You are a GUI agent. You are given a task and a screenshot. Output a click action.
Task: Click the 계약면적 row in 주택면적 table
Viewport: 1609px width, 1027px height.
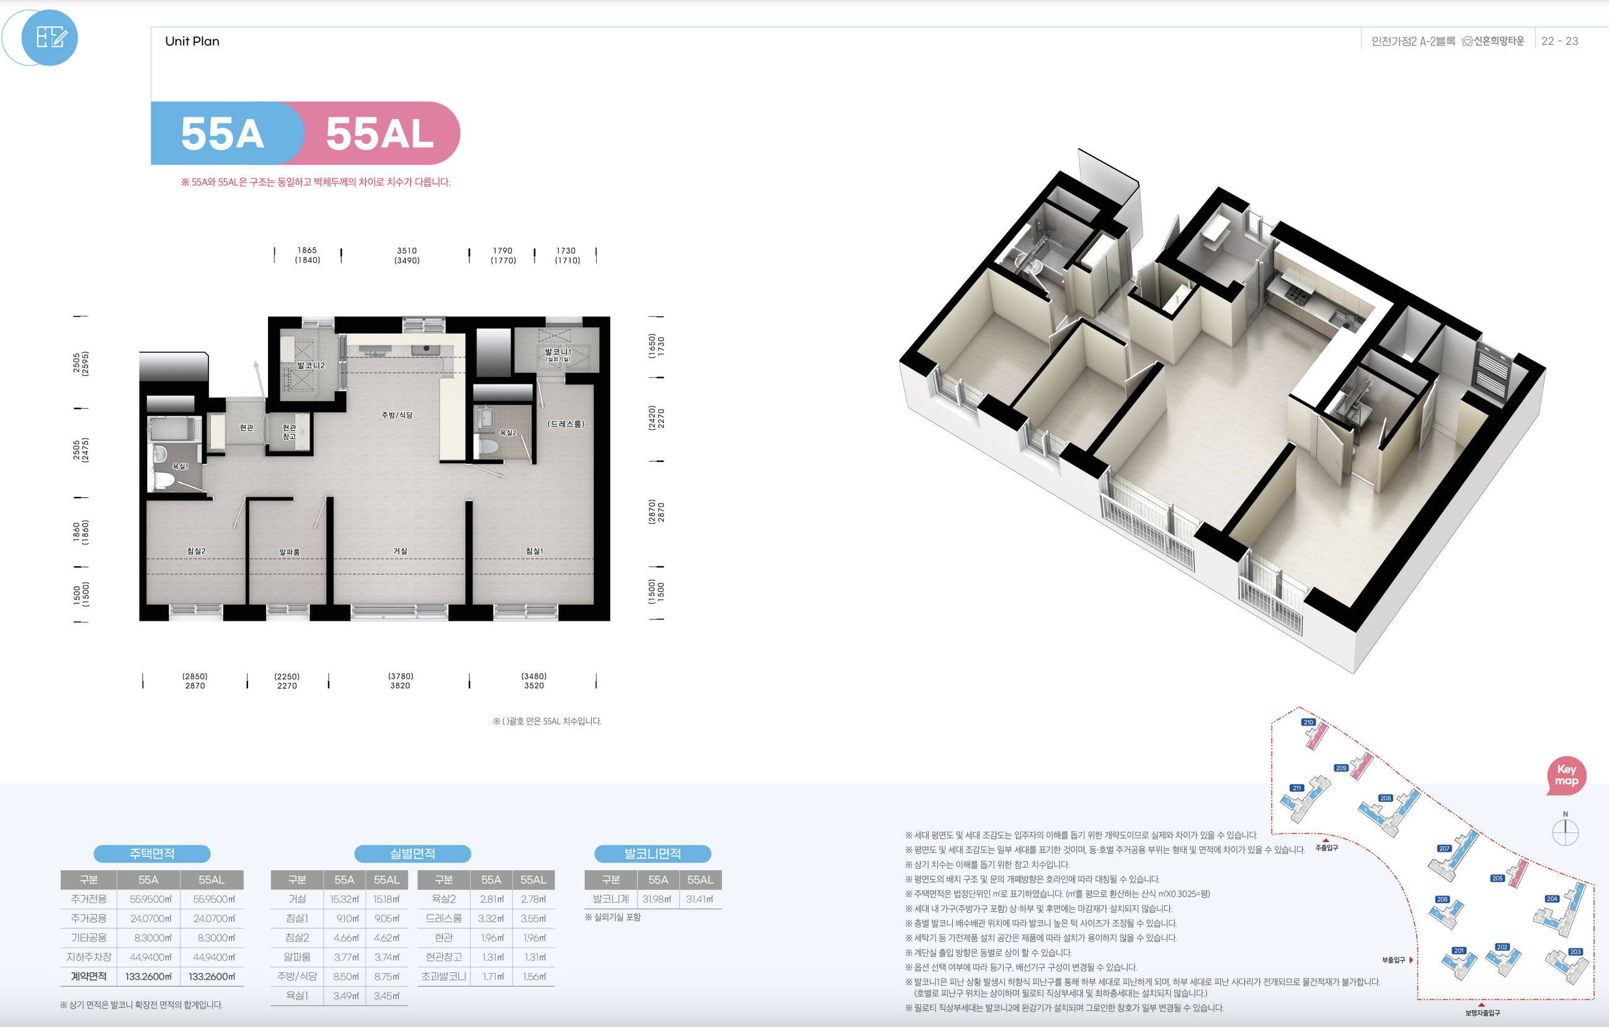89,976
